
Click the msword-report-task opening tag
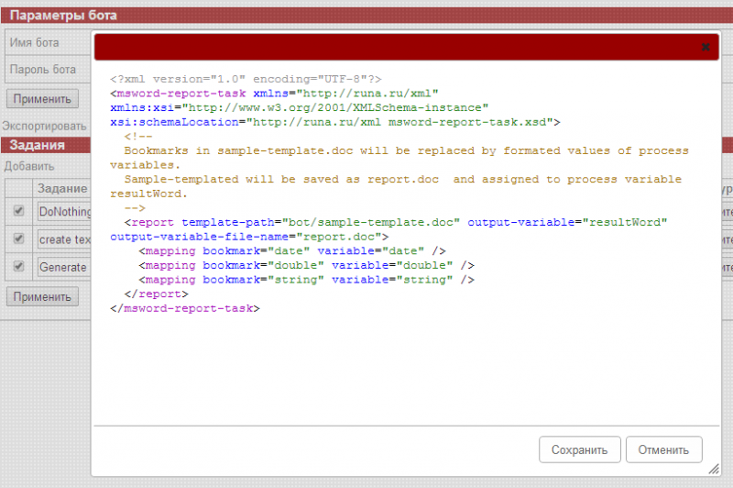tap(274, 94)
